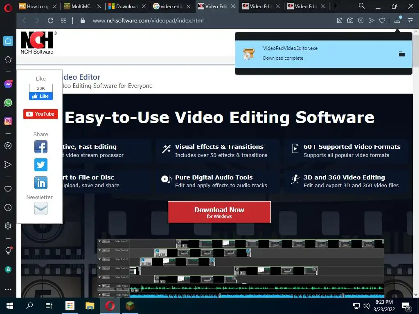Open Messenger in the sidebar
Viewport: 419px width, 314px height.
[8, 84]
